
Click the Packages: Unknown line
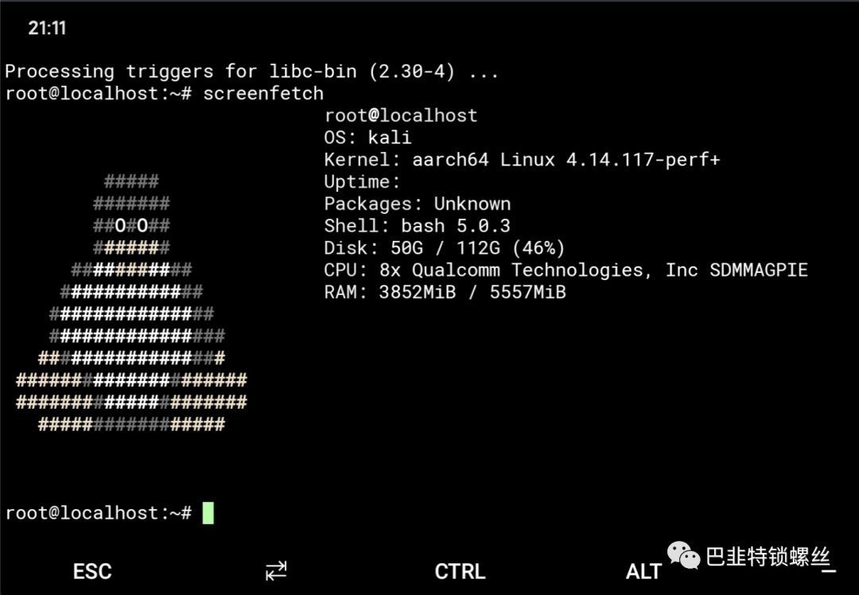pyautogui.click(x=417, y=204)
